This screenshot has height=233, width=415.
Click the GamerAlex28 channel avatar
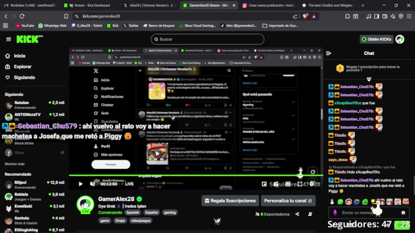pos(85,204)
